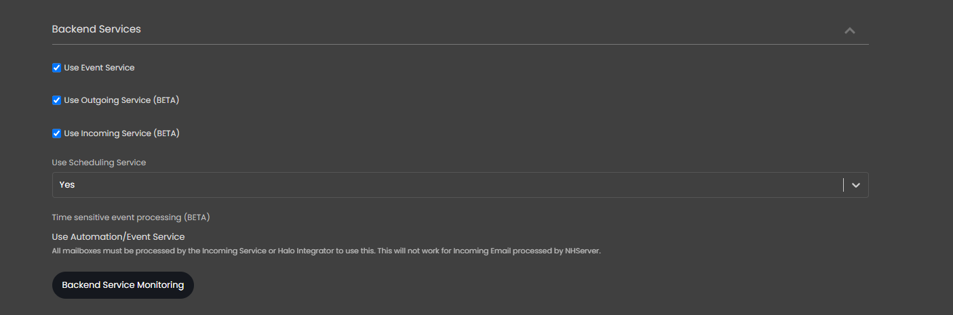Click the Use Event Service label text
Image resolution: width=953 pixels, height=315 pixels.
pos(99,68)
